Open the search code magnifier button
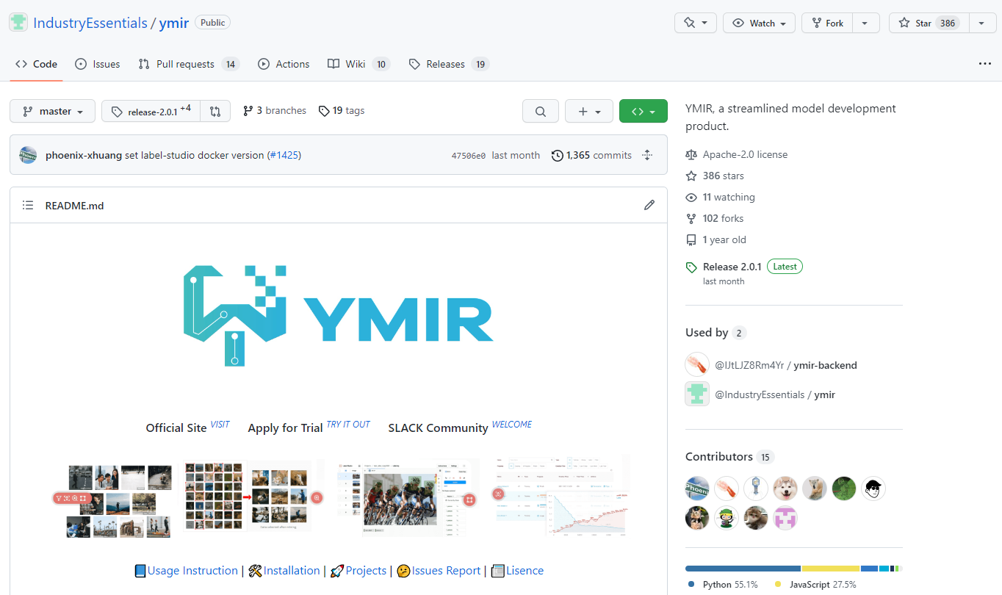The height and width of the screenshot is (595, 1002). [x=541, y=112]
